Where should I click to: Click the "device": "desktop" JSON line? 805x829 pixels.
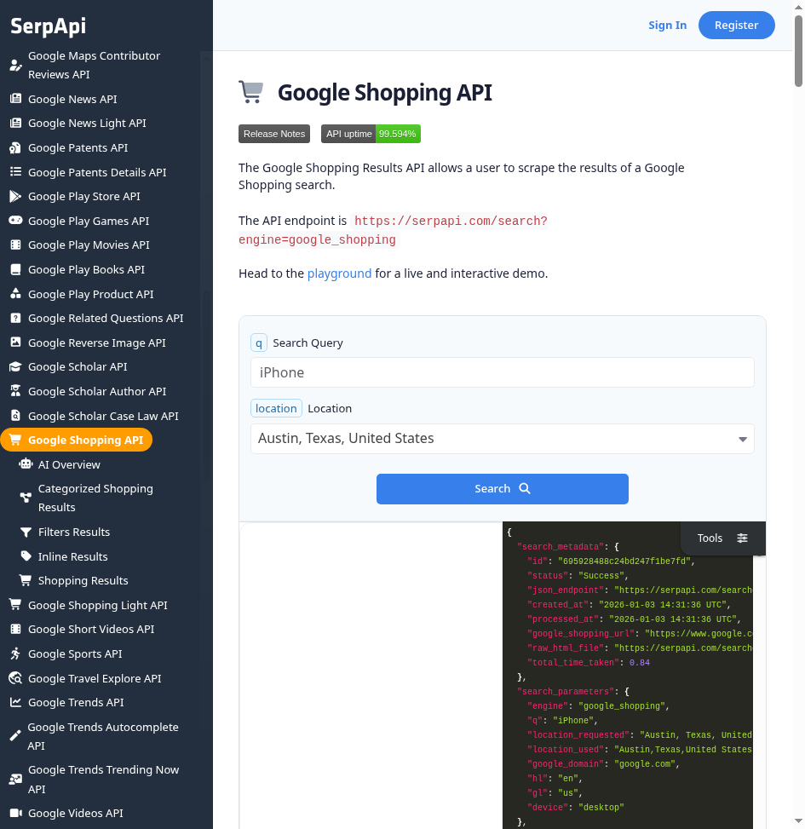576,807
